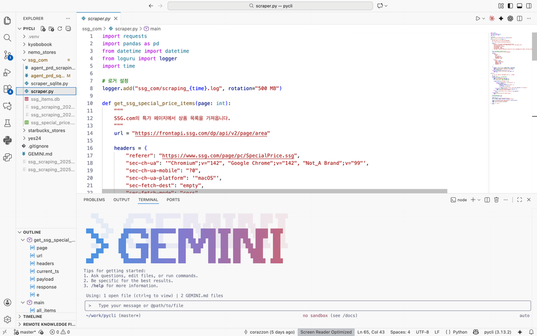Open editor More Actions ellipsis menu
Viewport: 537px width, 336px height.
(x=529, y=18)
